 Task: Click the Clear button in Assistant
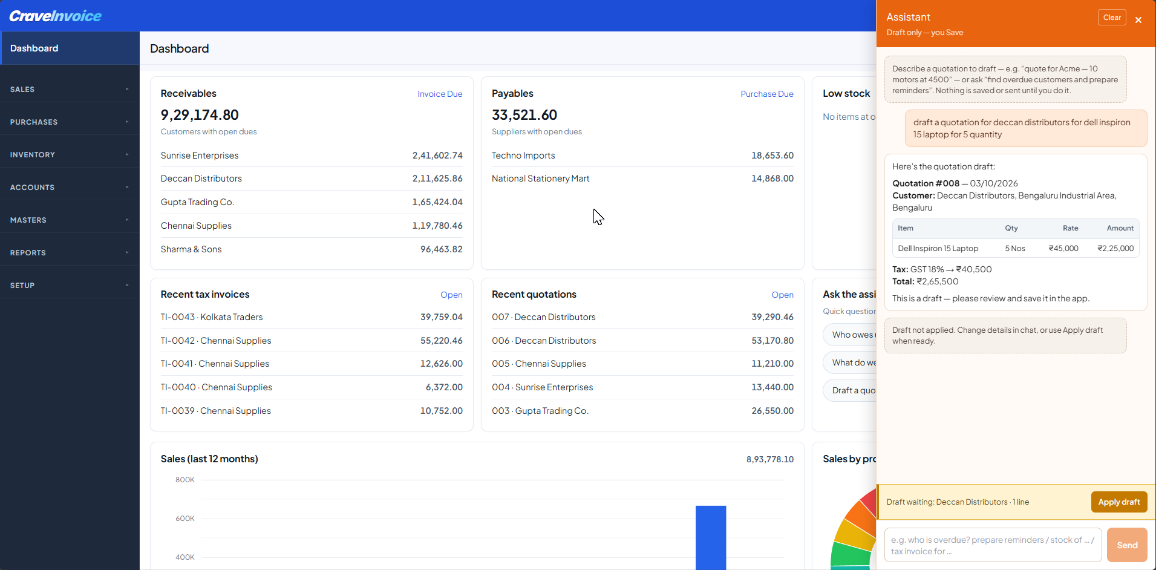point(1112,18)
